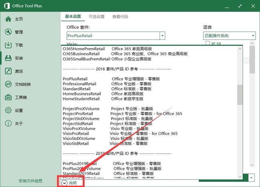Click the Standard2019Retail text line

[x=108, y=173]
